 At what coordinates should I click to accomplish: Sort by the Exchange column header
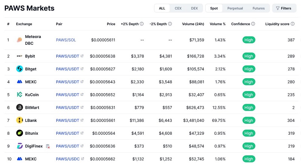click(24, 24)
